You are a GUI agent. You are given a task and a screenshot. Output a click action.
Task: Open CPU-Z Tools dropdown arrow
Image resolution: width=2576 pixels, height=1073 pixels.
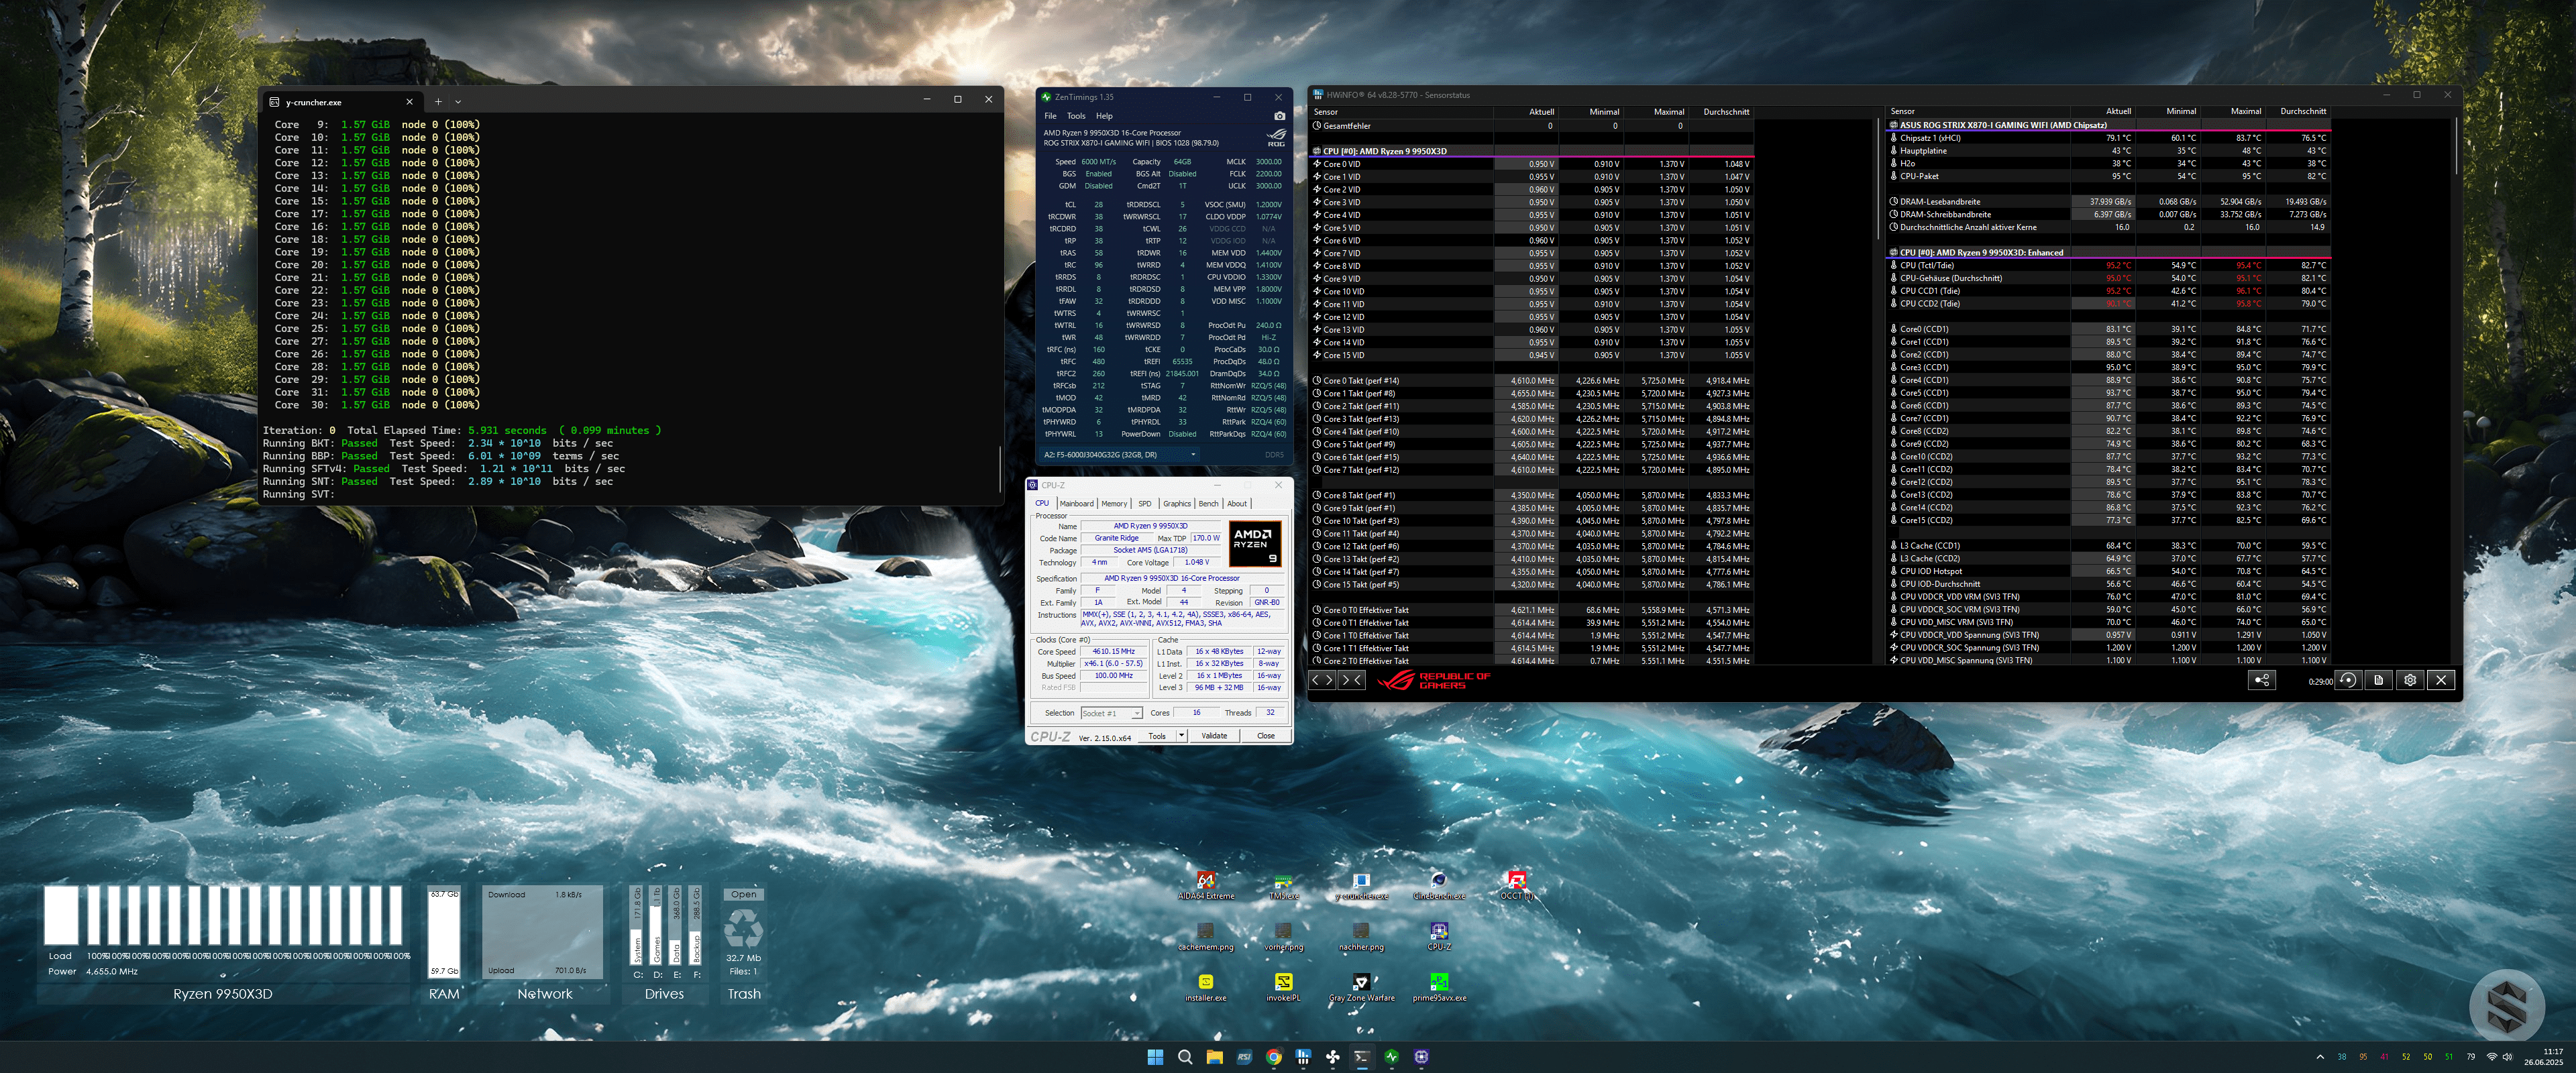pyautogui.click(x=1181, y=736)
